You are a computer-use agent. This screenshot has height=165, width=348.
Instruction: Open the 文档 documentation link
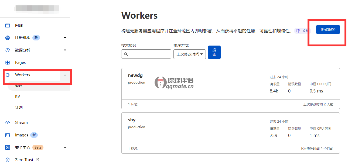point(302,31)
